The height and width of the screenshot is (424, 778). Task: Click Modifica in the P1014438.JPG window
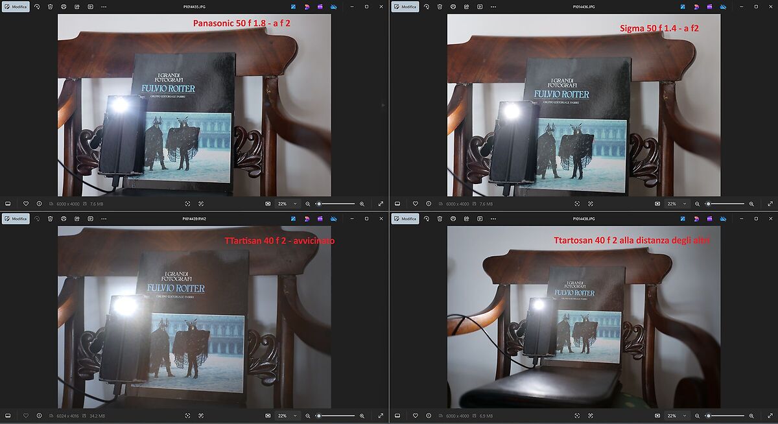click(x=405, y=218)
